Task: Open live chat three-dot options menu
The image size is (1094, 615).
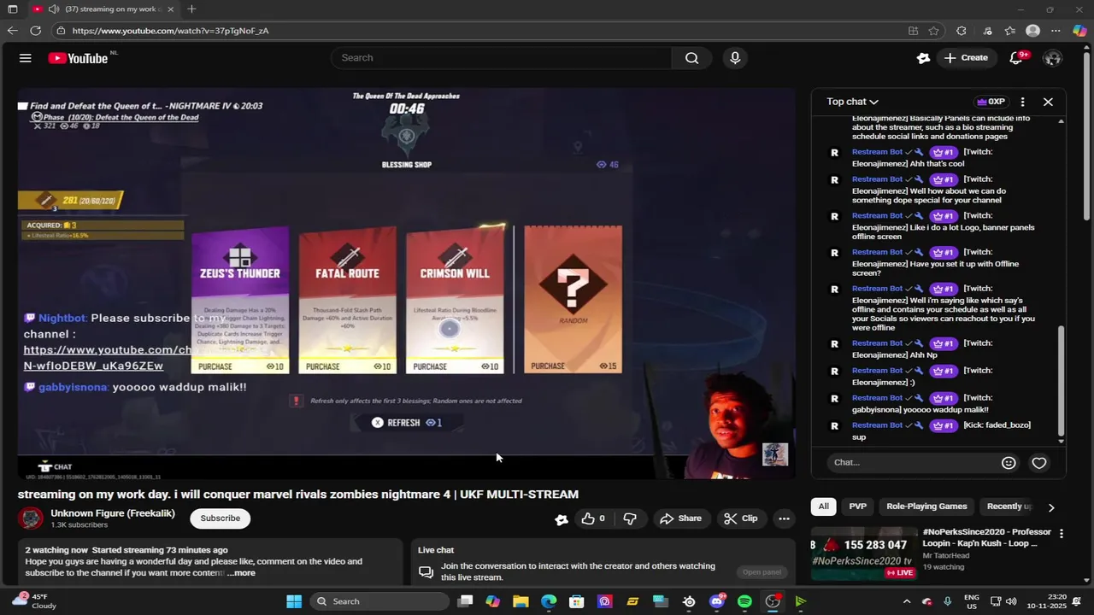Action: click(1022, 102)
